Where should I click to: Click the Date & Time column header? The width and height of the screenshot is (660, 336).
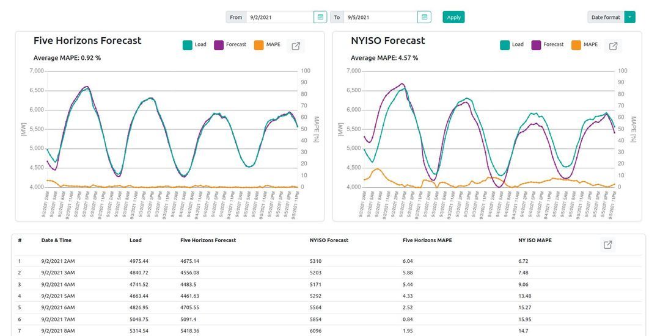(x=56, y=240)
